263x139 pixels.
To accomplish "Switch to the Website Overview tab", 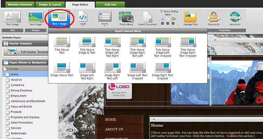I will pos(20,5).
